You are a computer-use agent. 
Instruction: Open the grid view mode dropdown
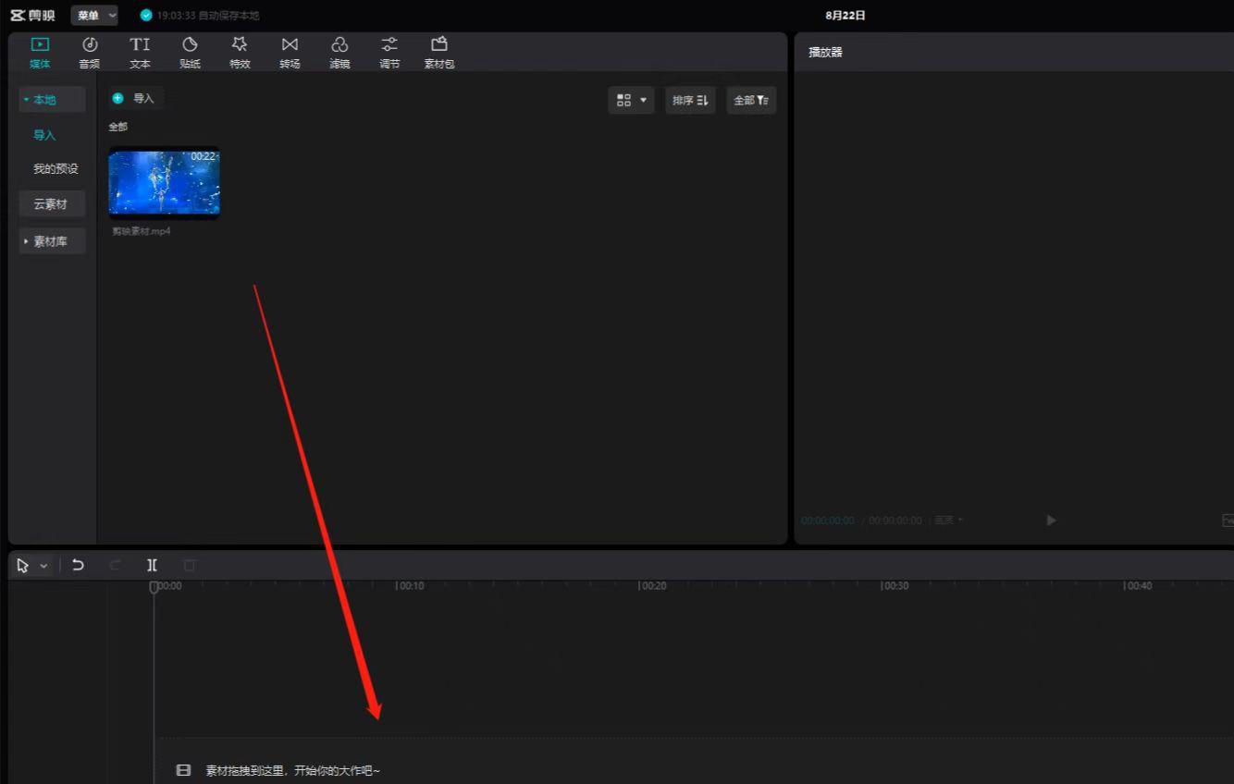(x=631, y=100)
